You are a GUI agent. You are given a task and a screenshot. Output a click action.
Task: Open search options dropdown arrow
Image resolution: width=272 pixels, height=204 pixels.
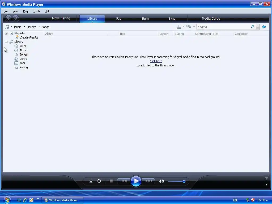click(258, 27)
